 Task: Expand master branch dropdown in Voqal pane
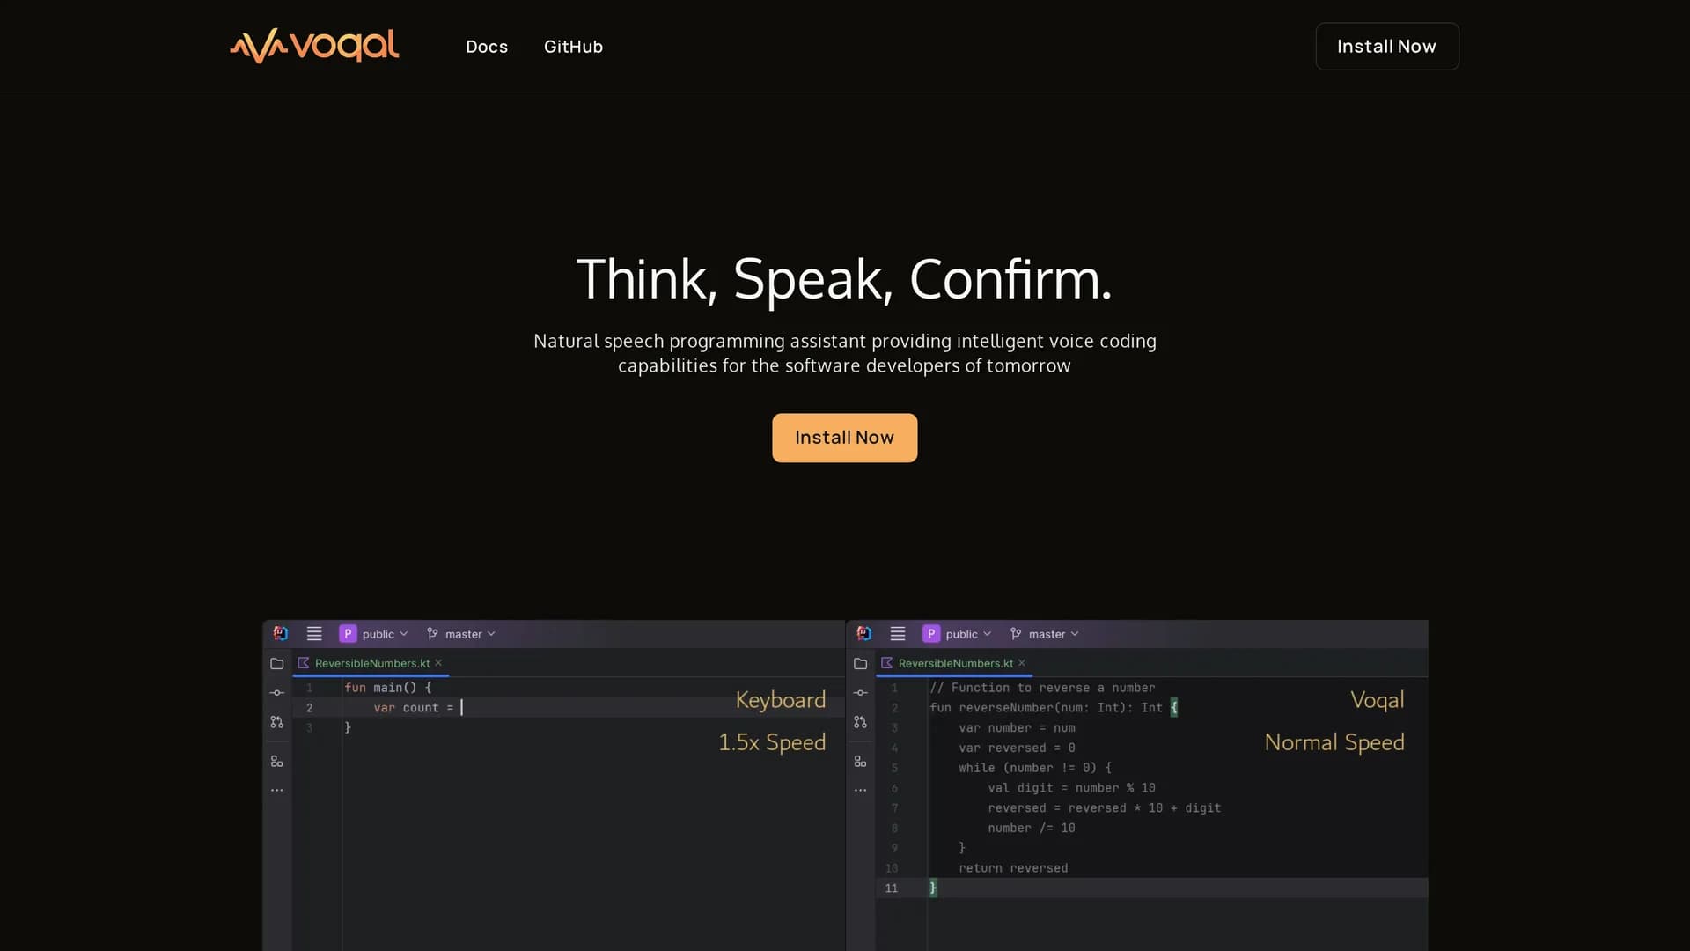[1054, 634]
